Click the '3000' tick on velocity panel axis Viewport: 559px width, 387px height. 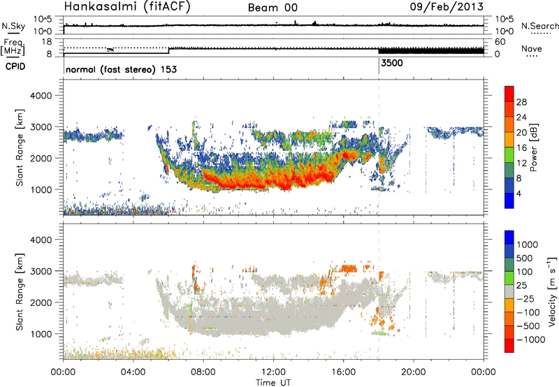point(41,271)
